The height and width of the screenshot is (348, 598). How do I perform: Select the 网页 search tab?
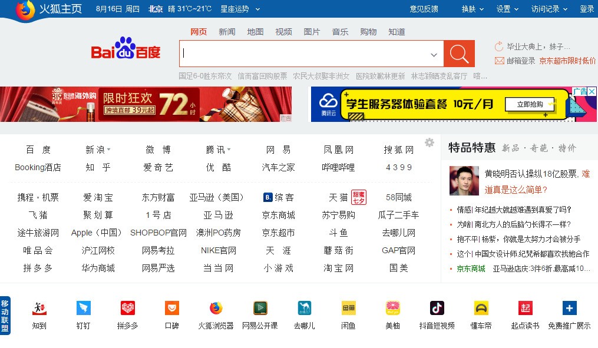click(x=199, y=32)
